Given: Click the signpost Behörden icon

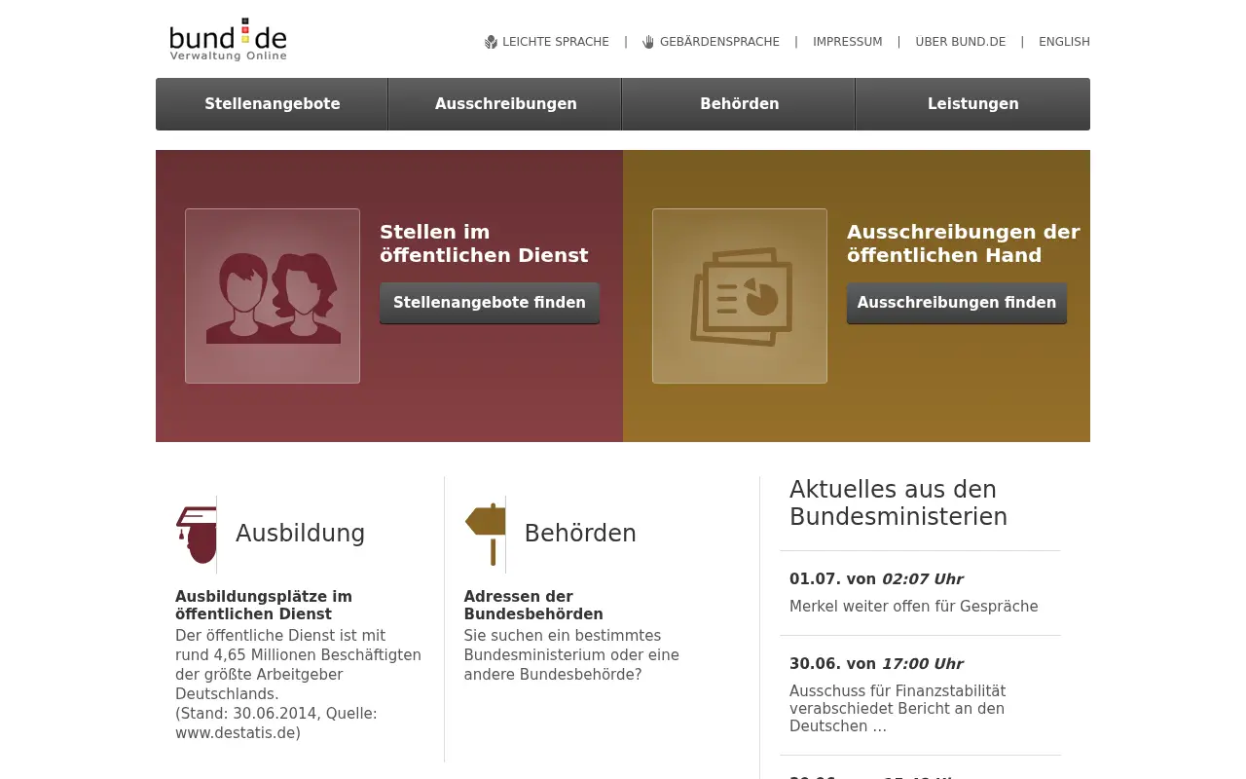Looking at the screenshot, I should 486,534.
